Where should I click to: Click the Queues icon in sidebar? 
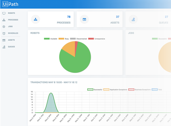4,47
